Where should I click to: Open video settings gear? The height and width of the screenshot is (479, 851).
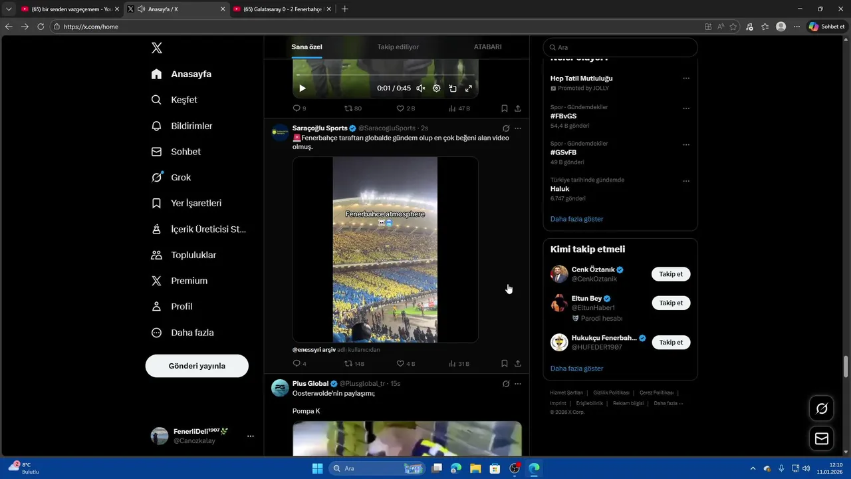coord(437,88)
